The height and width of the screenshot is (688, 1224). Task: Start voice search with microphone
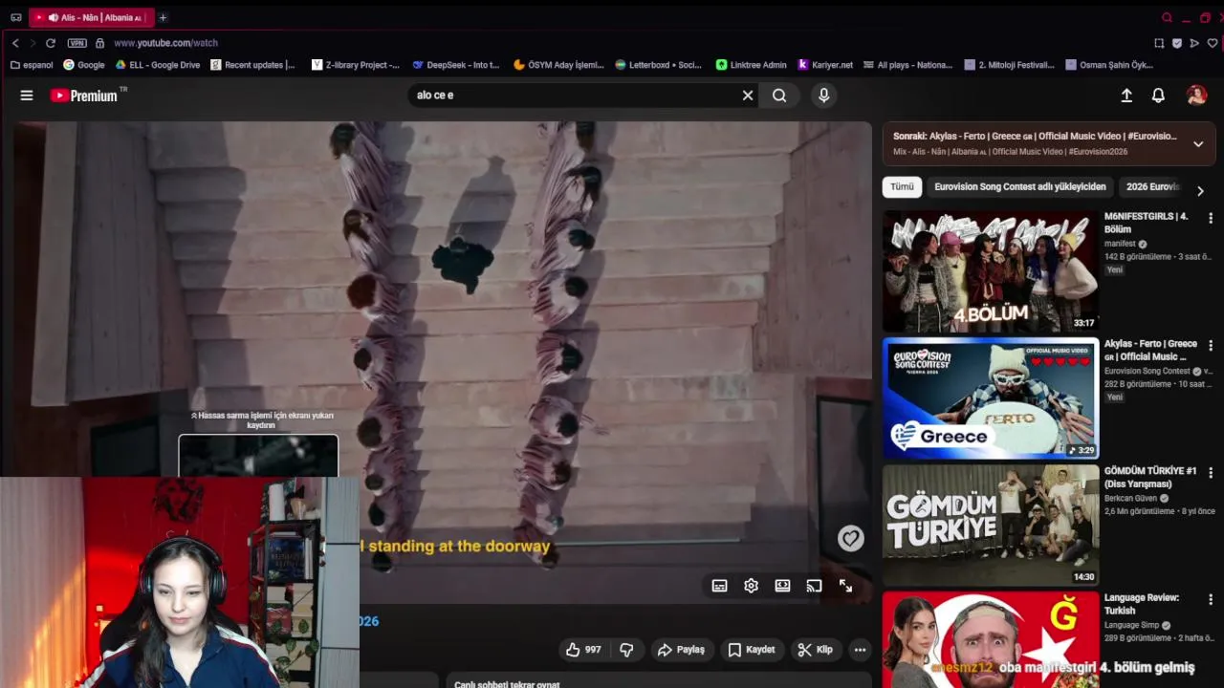tap(823, 96)
